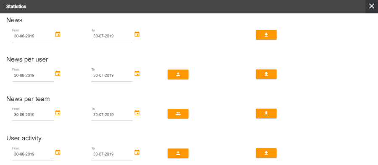This screenshot has height=165, width=378.
Task: Select a team for News per team
Action: (178, 114)
